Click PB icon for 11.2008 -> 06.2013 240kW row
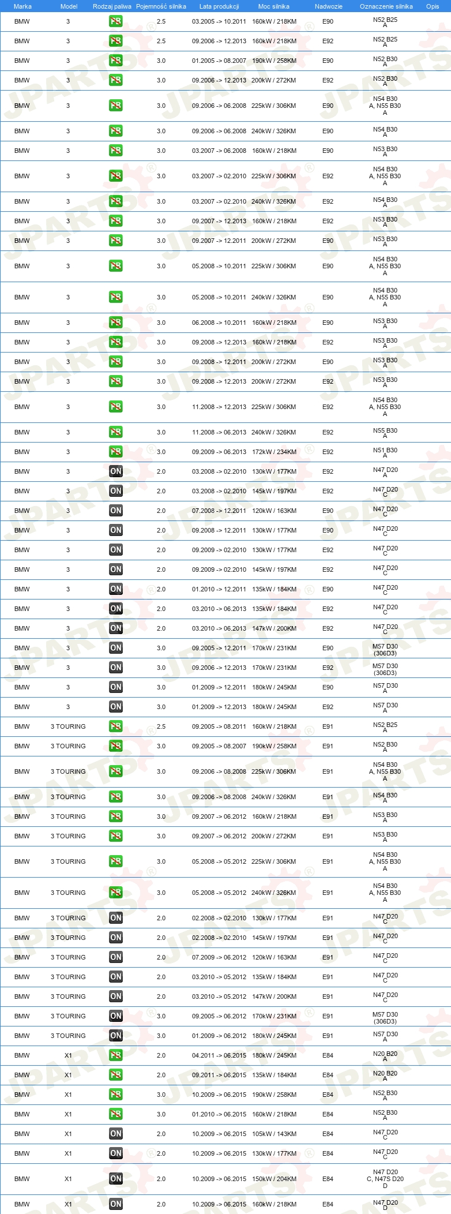Viewport: 451px width, 1214px height. click(x=115, y=432)
